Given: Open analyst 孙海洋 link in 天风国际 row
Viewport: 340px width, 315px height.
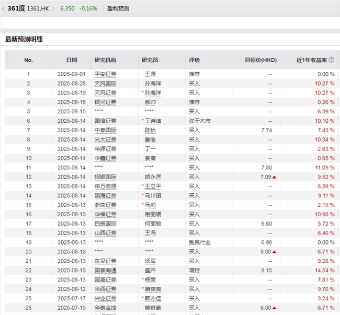Looking at the screenshot, I should pyautogui.click(x=153, y=84).
